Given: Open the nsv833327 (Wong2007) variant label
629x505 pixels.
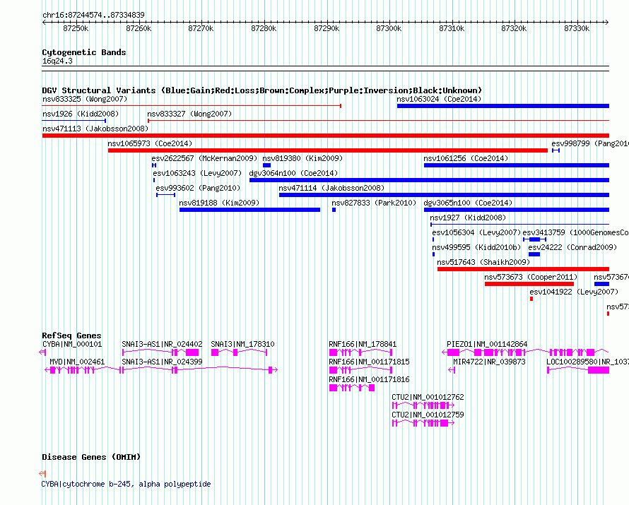Looking at the screenshot, I should (x=189, y=114).
